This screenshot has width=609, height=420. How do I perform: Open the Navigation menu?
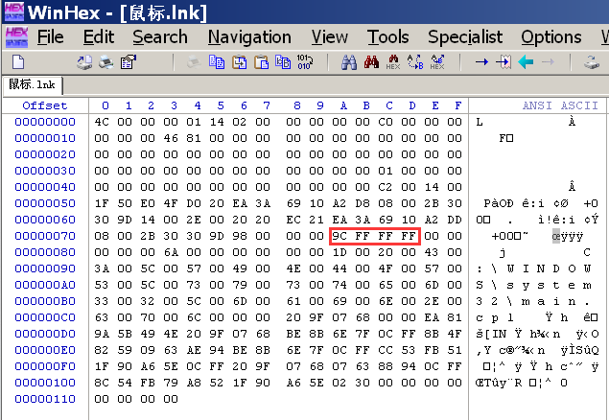click(249, 37)
